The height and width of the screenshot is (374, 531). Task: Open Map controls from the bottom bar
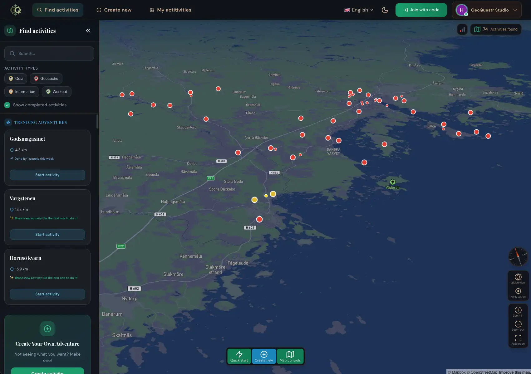pos(290,356)
